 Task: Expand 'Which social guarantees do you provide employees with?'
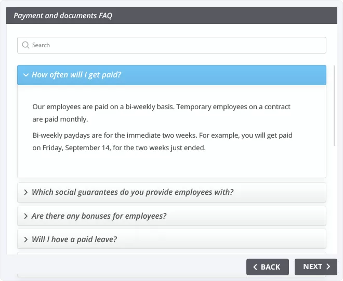(171, 192)
